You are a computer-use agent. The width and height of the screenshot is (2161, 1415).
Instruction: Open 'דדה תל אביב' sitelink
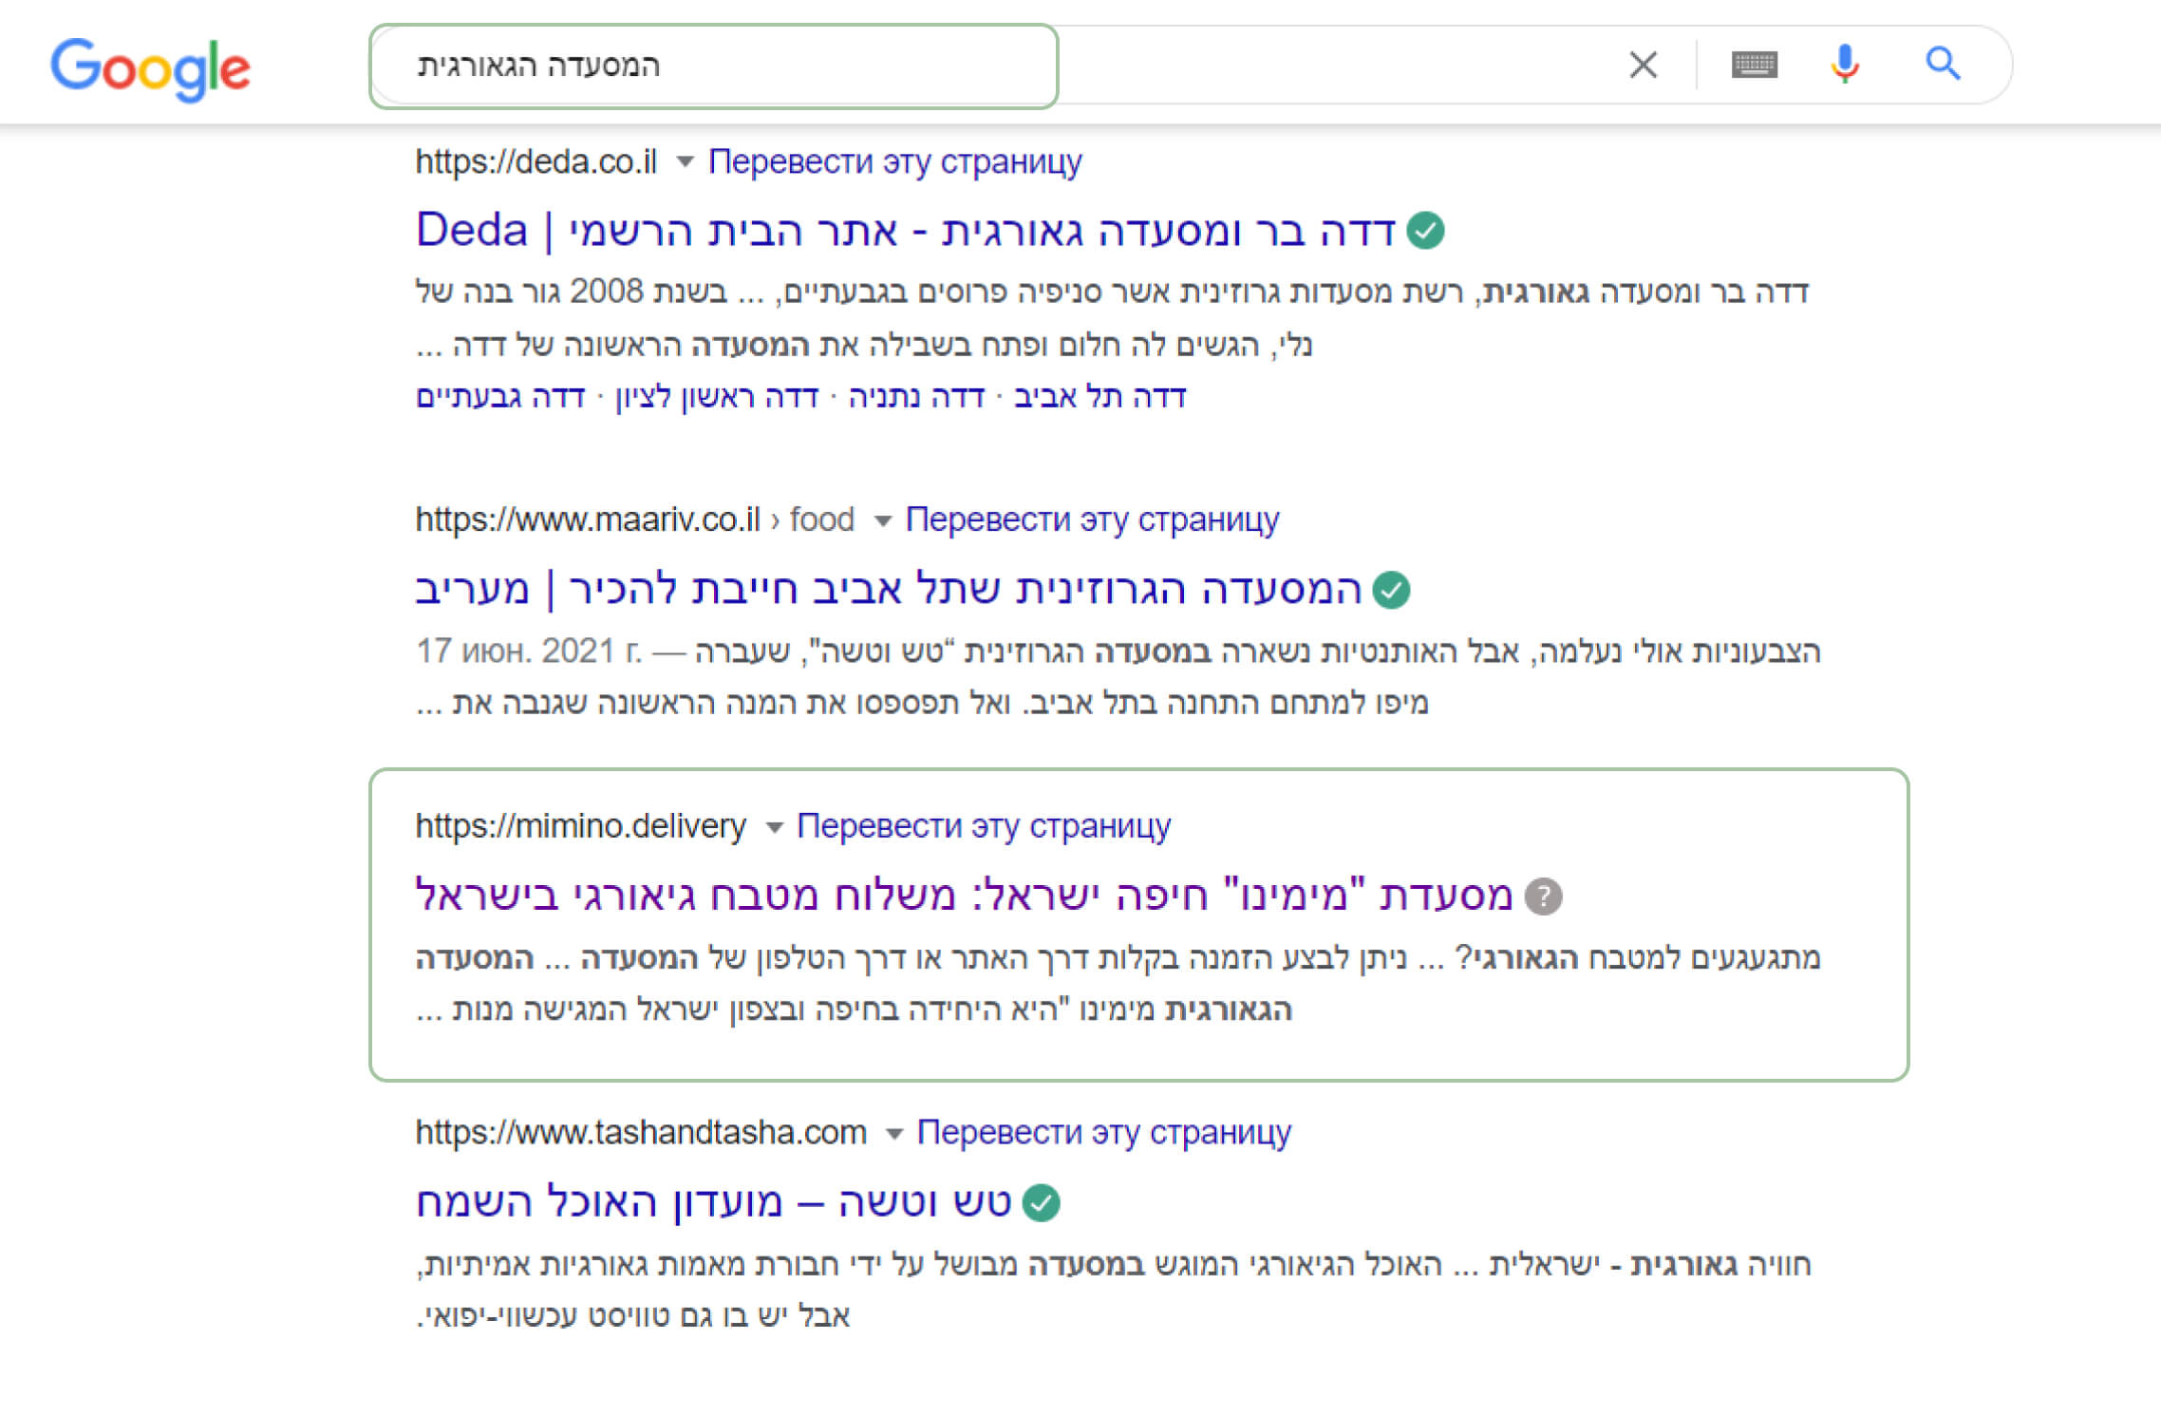(1099, 397)
